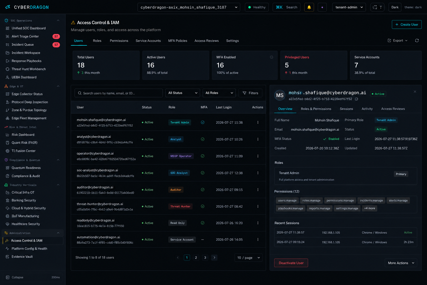The height and width of the screenshot is (285, 427).
Task: Open Risk Dashboard chart icon
Action: [x=8, y=135]
